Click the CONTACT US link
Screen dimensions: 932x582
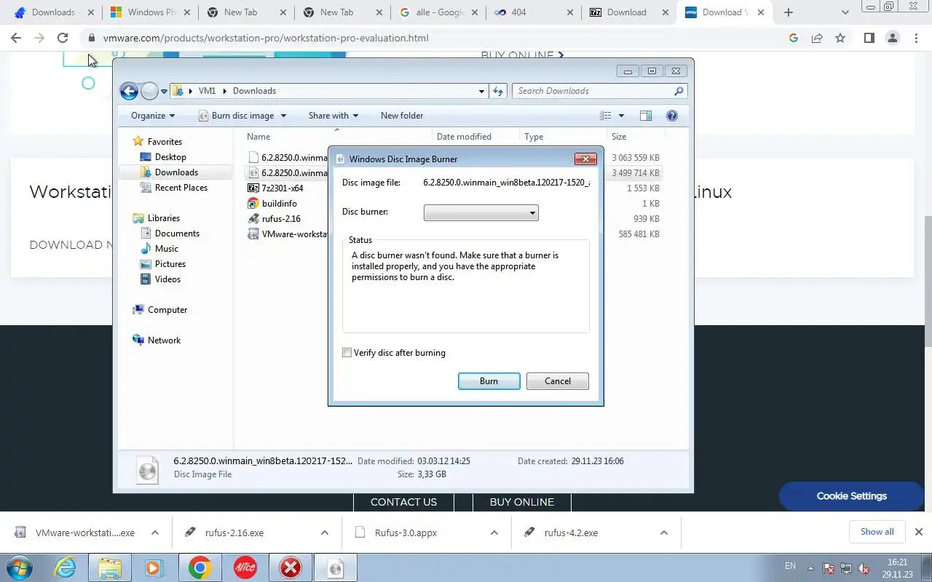click(403, 502)
